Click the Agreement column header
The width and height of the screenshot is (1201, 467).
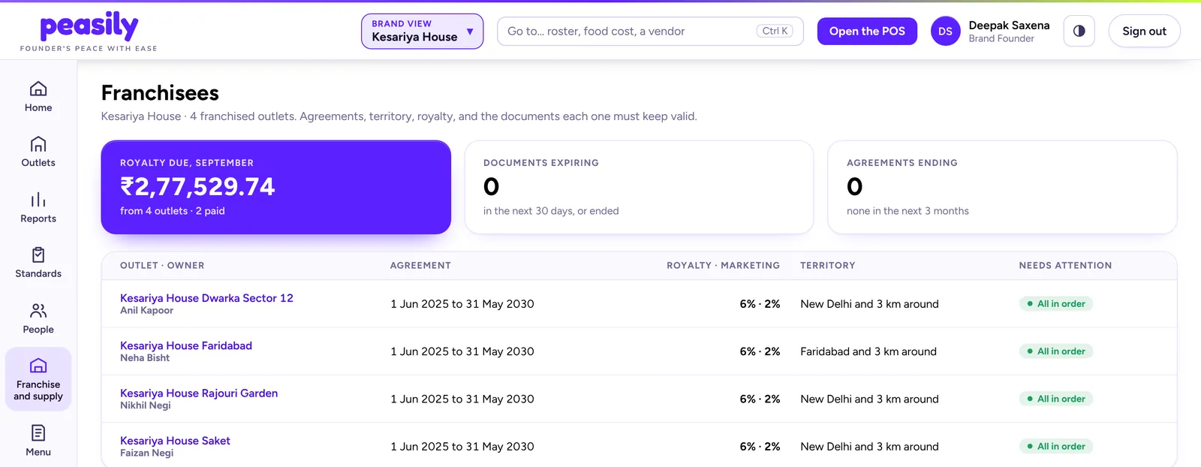[420, 266]
